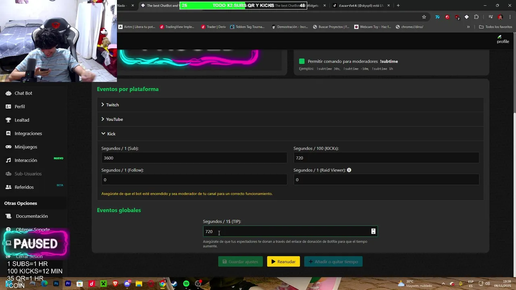Open Perfil in the sidebar
This screenshot has width=516, height=290.
click(x=20, y=107)
